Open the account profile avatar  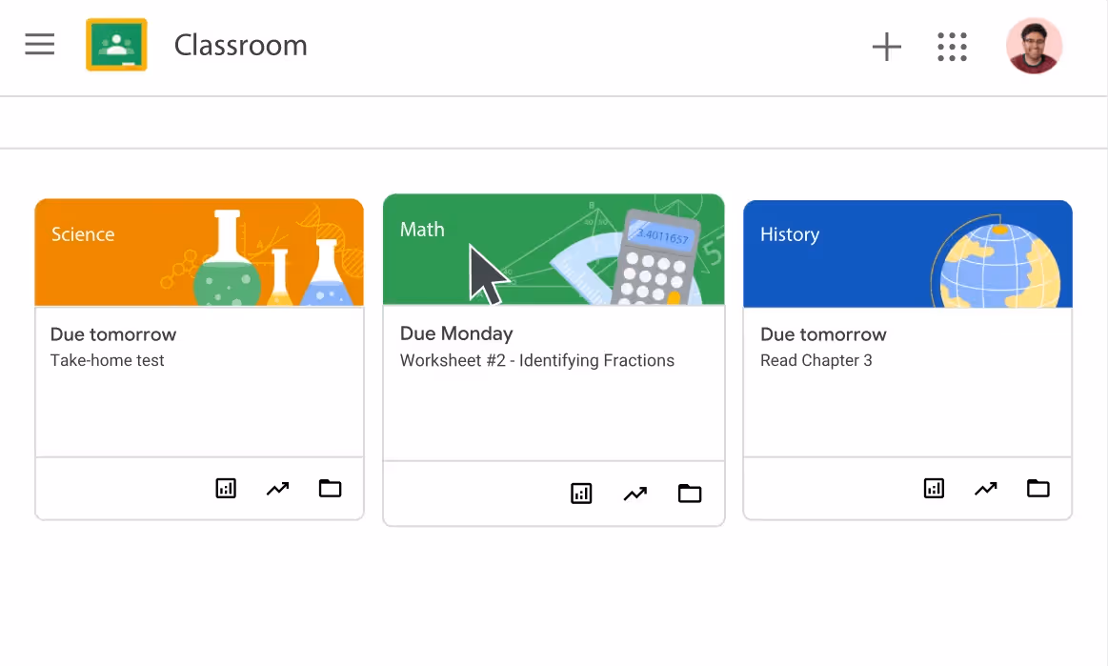coord(1034,46)
